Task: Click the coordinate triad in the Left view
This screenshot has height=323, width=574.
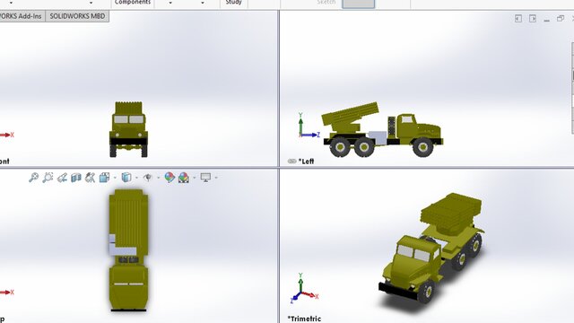Action: click(x=309, y=126)
